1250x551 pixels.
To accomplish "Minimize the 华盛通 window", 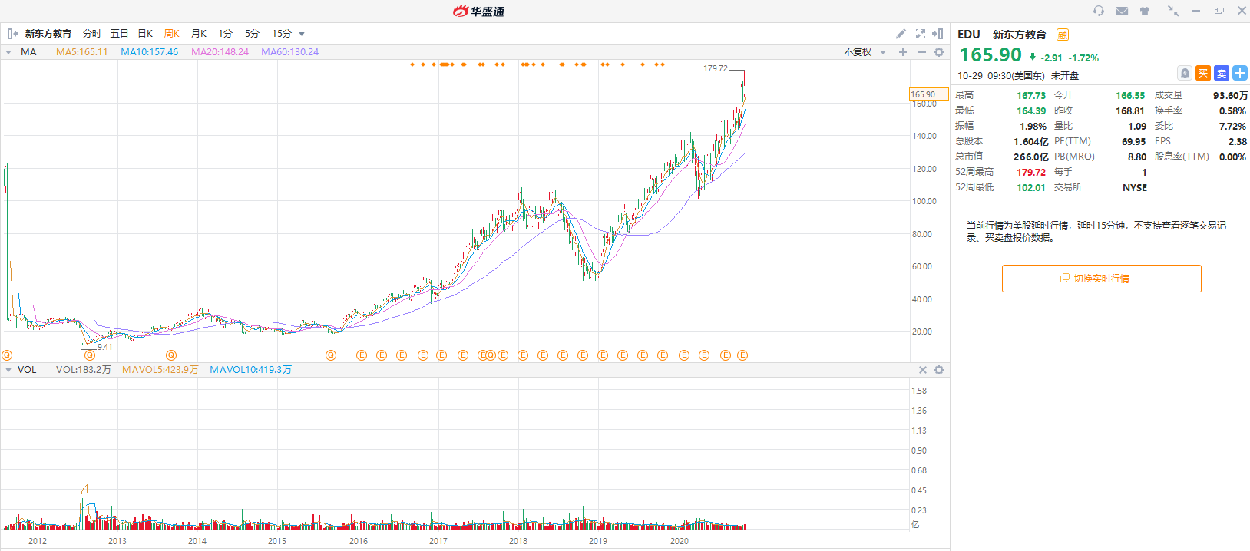I will coord(1196,11).
